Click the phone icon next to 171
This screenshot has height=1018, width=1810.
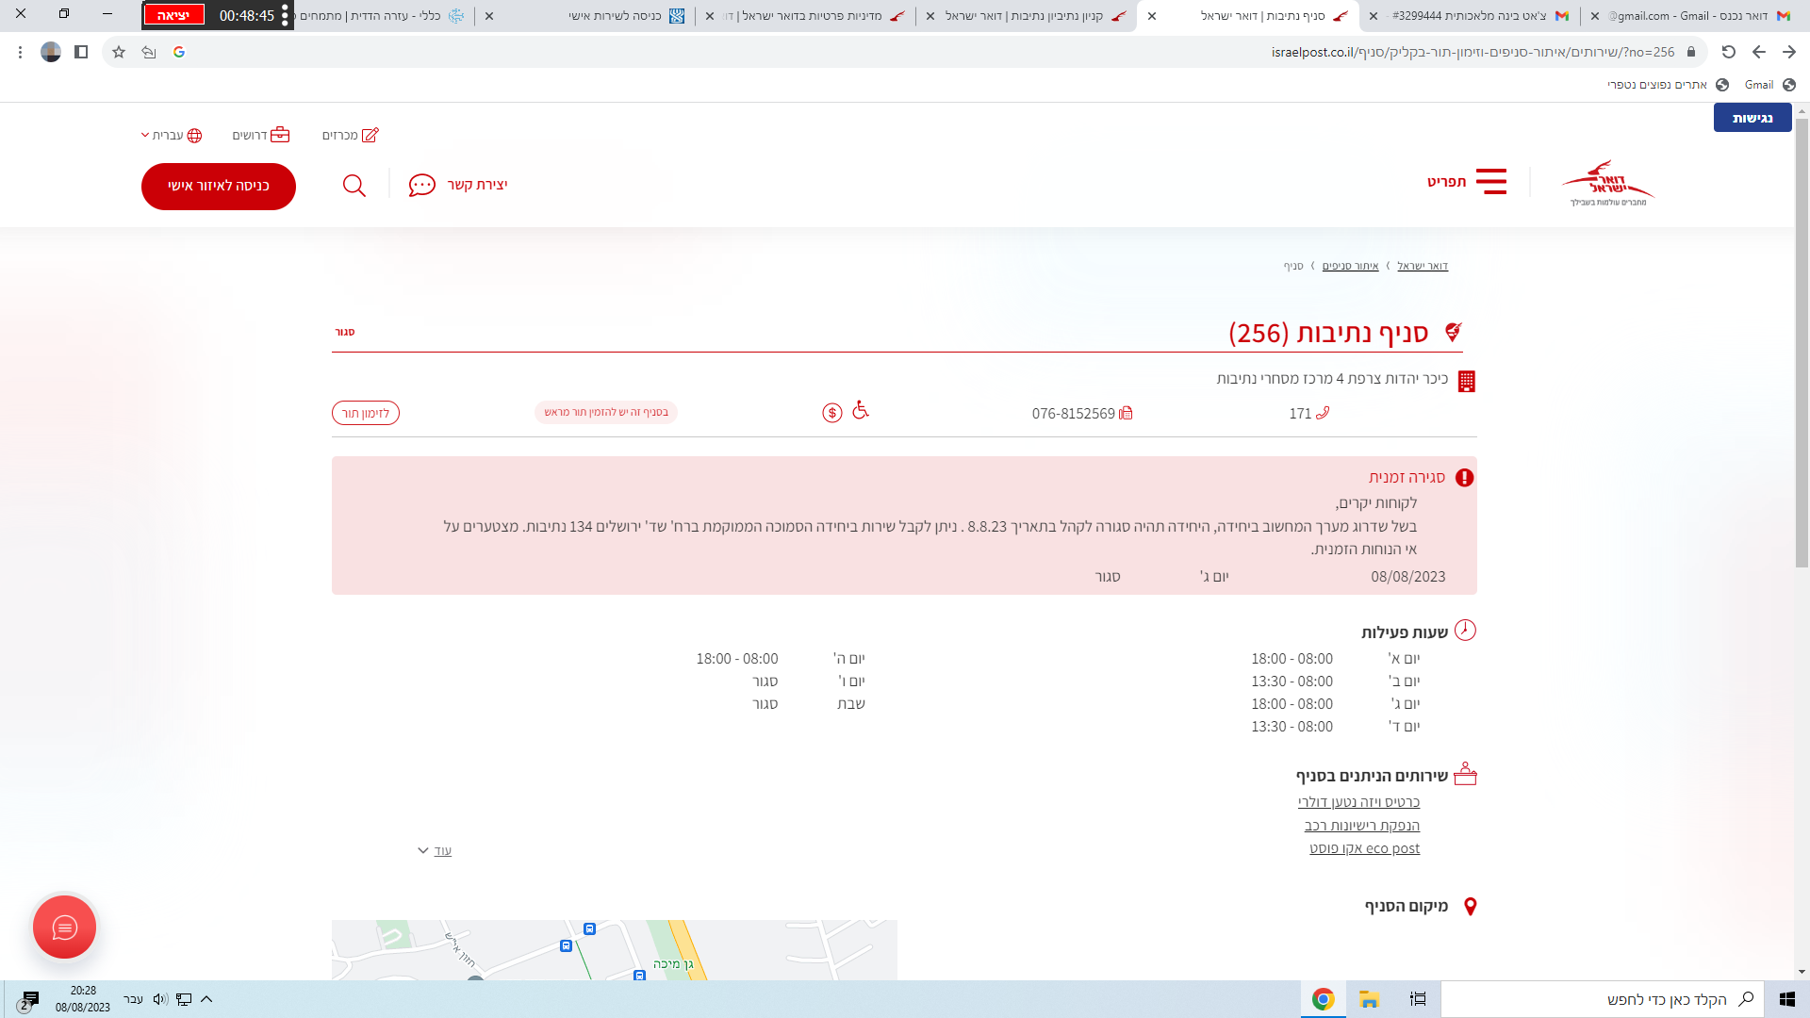tap(1323, 413)
